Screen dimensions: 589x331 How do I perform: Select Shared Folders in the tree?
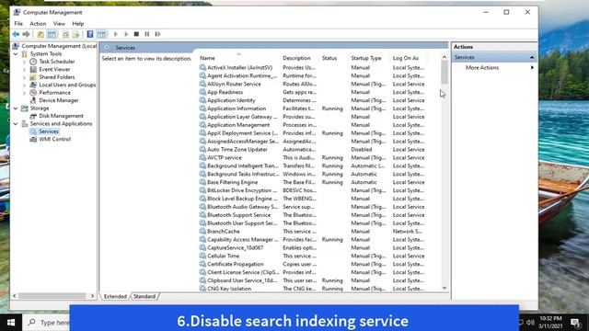coord(57,77)
